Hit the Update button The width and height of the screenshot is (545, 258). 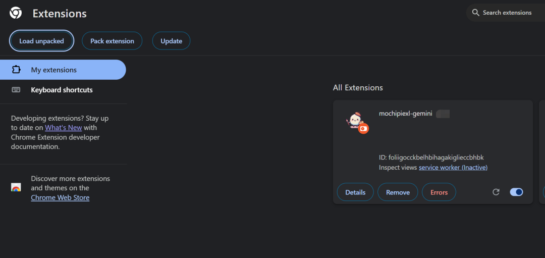pyautogui.click(x=171, y=41)
